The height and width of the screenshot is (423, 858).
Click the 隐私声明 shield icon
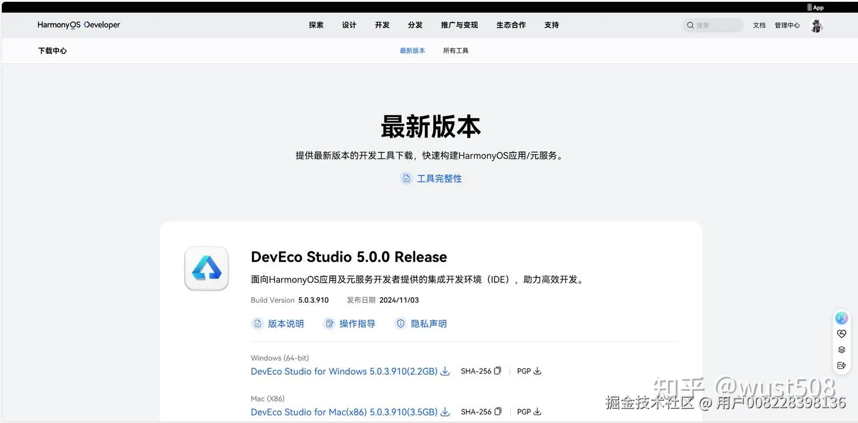click(400, 324)
